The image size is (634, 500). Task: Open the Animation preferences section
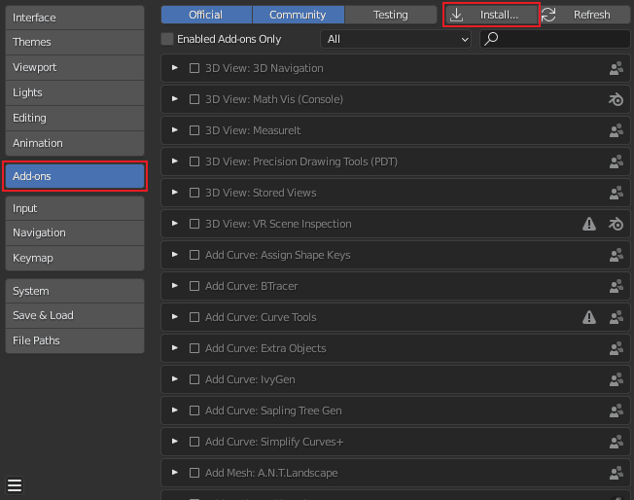point(75,143)
